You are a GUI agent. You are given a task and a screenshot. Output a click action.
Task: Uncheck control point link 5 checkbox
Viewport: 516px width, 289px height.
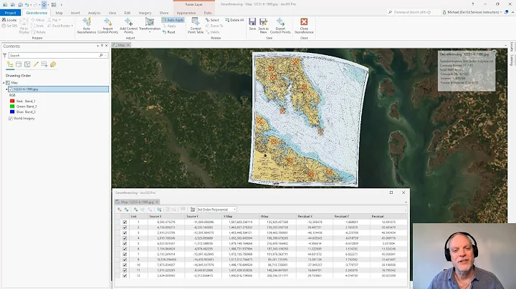(x=125, y=243)
